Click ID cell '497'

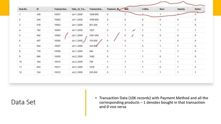tap(38, 41)
